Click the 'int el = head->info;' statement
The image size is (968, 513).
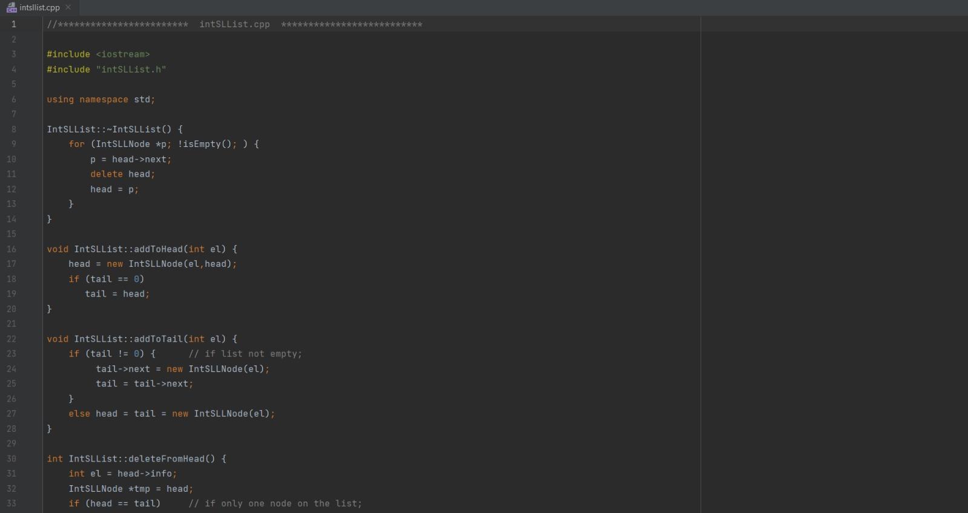123,474
